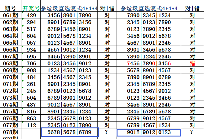Click cell 7890|1234|2345
Screen dimensions: 204x139
tap(149, 56)
